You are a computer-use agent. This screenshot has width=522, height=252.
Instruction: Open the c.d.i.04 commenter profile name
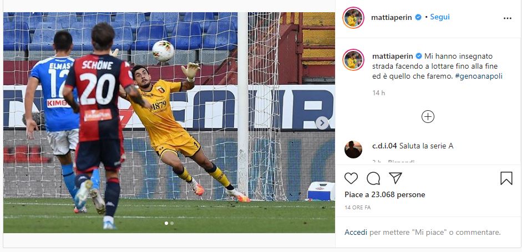(384, 146)
